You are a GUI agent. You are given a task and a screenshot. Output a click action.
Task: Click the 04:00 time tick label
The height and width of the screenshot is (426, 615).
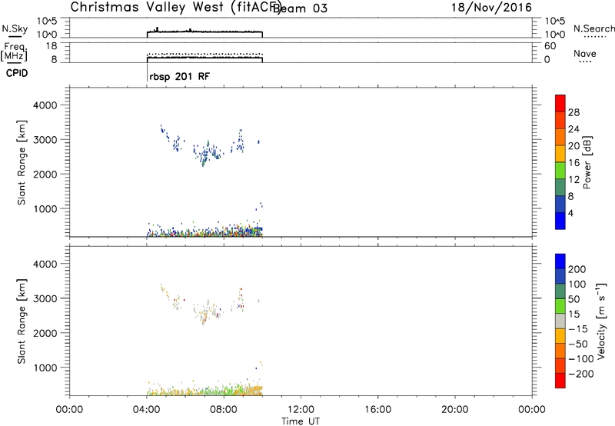[146, 410]
